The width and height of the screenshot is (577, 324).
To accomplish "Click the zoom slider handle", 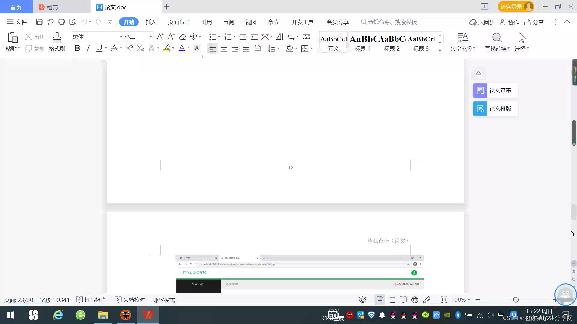I will pos(516,300).
